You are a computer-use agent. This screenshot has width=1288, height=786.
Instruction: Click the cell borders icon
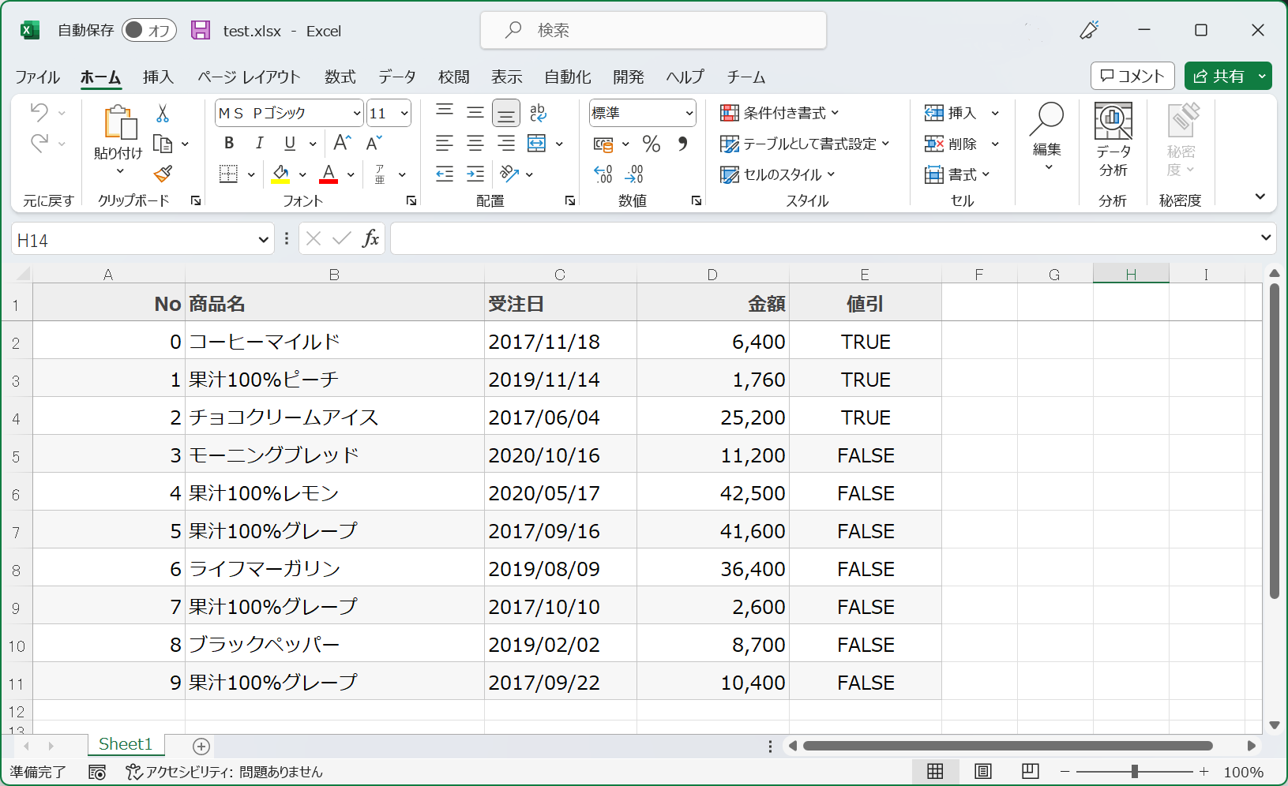[x=228, y=174]
